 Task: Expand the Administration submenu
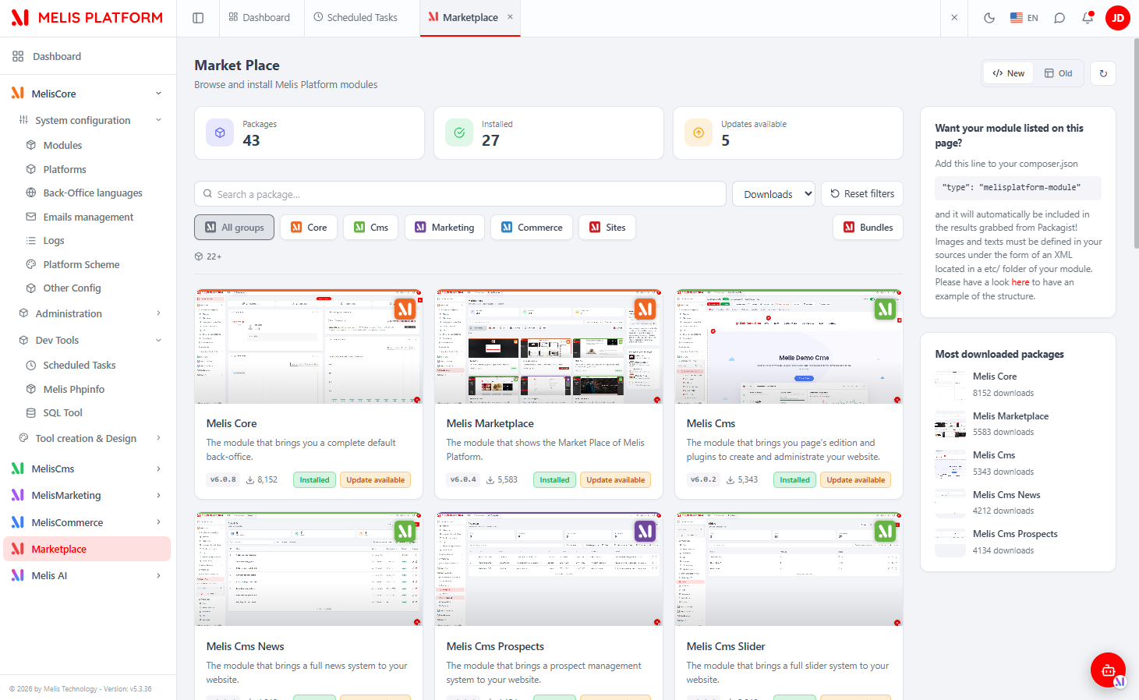coord(158,313)
